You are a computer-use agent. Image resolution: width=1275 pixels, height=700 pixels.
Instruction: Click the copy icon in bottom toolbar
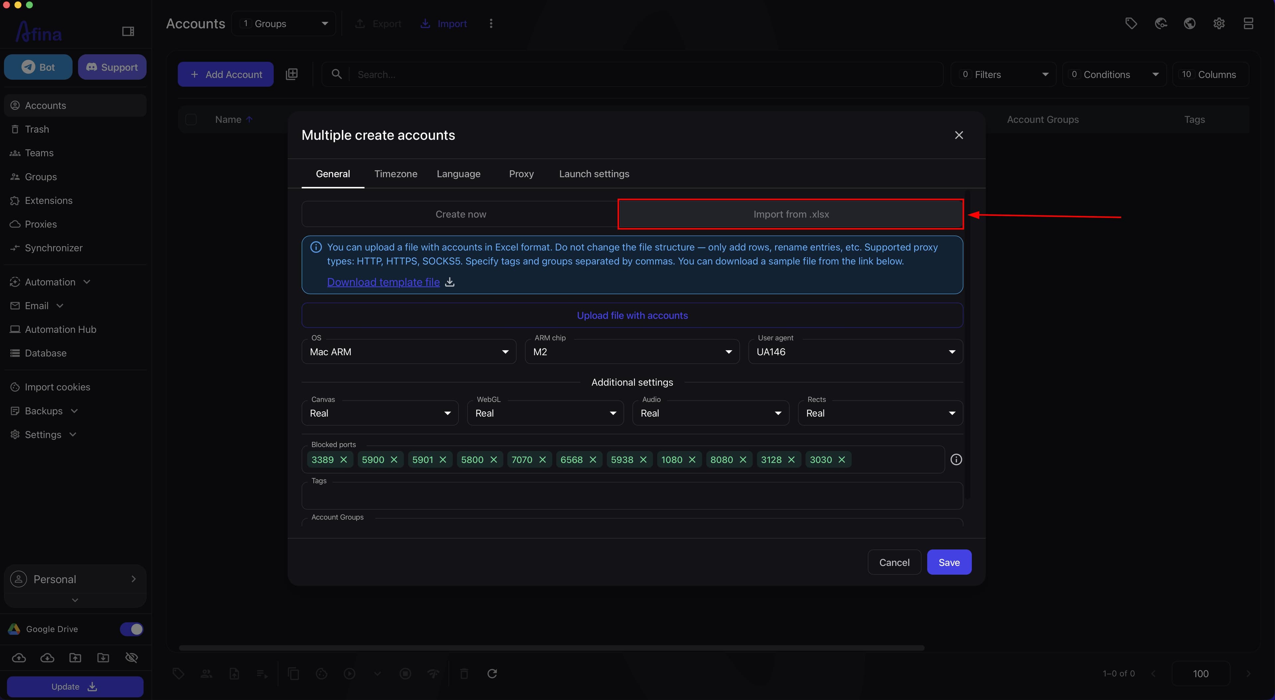[294, 673]
